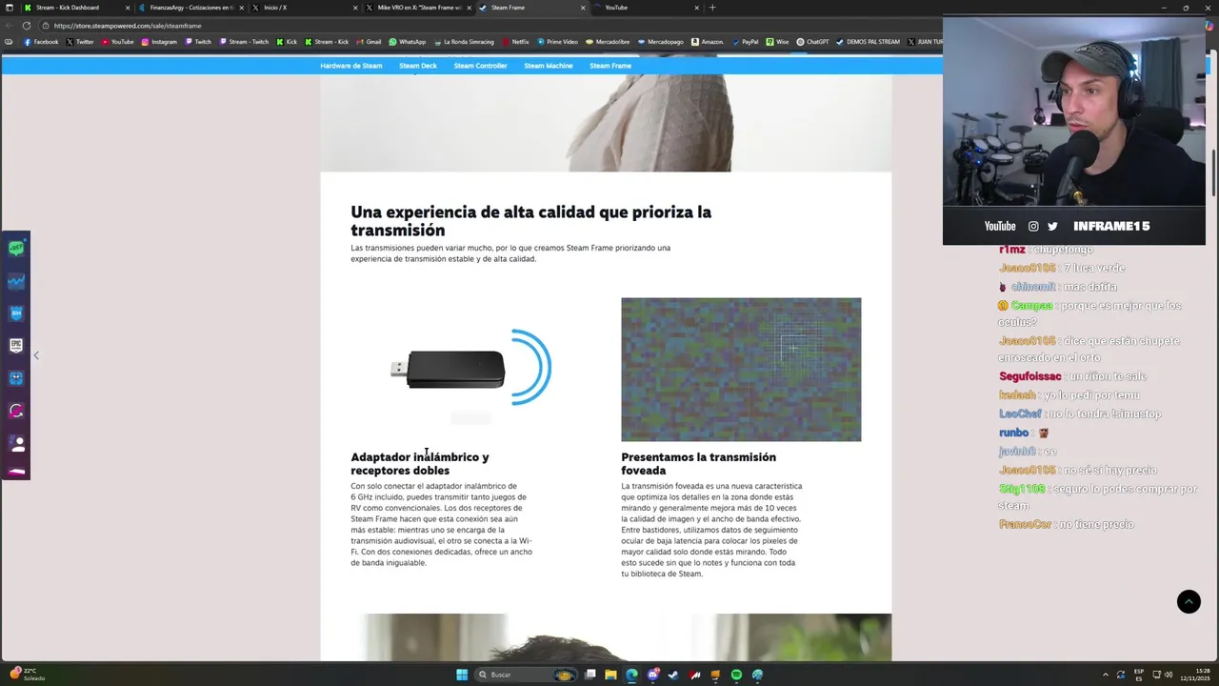The image size is (1219, 686).
Task: Open the PayPal bookmark
Action: coord(745,42)
